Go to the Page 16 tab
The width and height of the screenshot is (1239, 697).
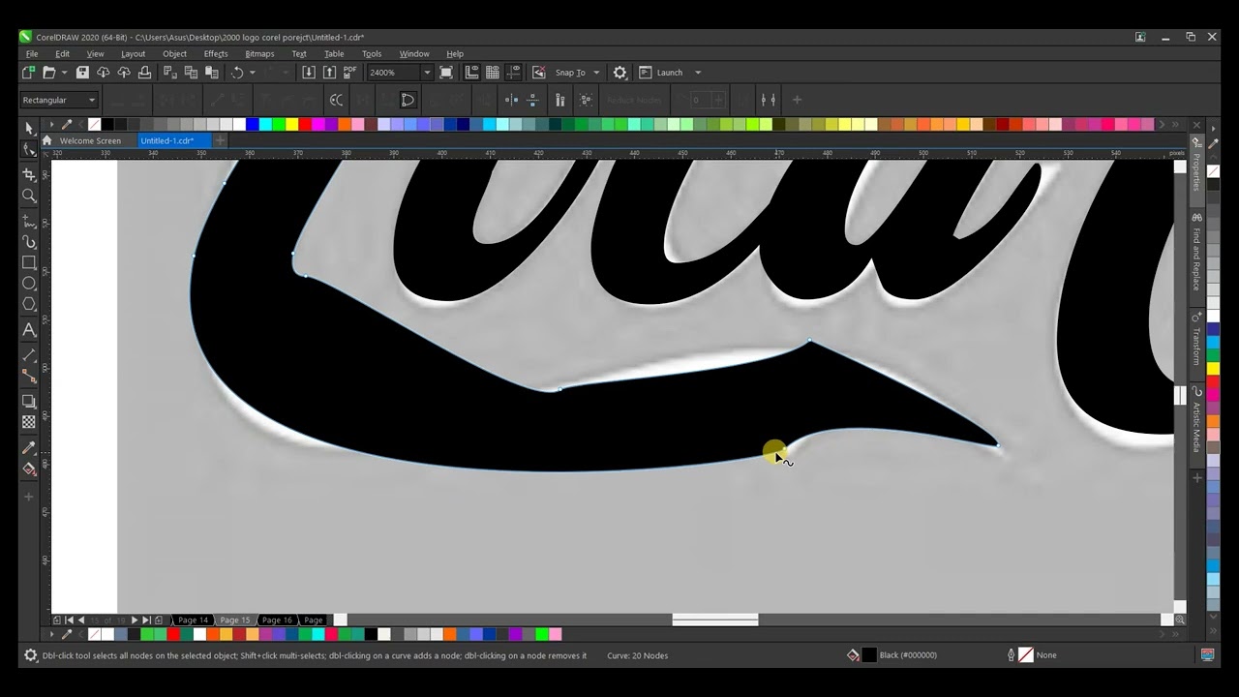pyautogui.click(x=277, y=620)
